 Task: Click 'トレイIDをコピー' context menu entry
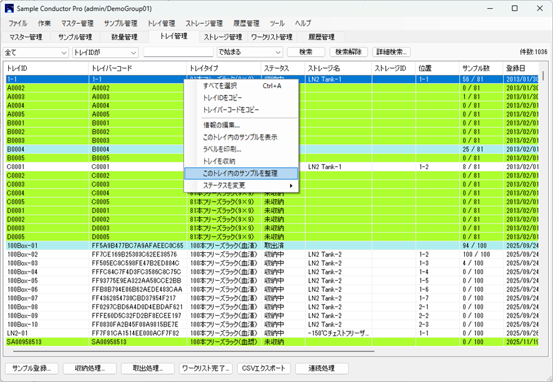click(223, 98)
